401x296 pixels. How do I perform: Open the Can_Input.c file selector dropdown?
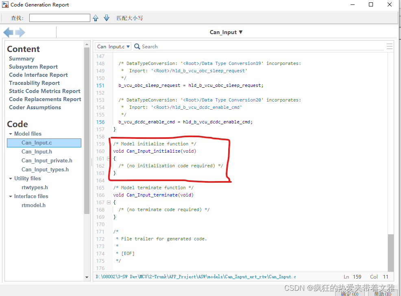coord(113,46)
